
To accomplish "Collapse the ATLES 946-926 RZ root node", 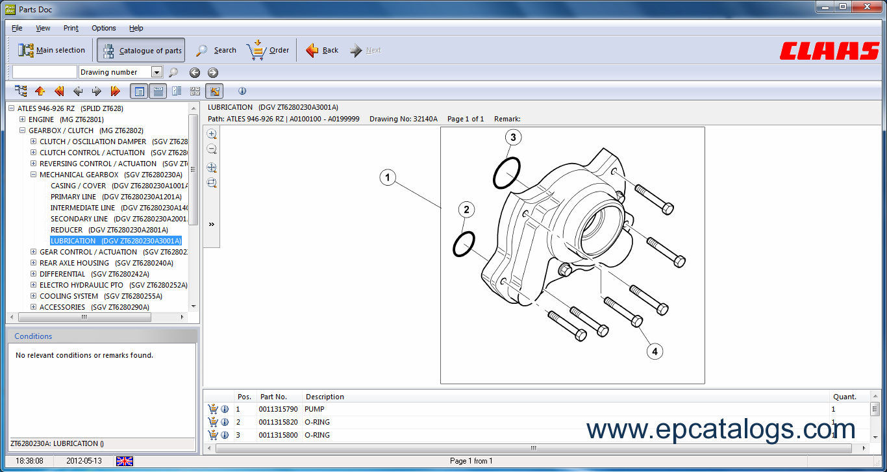I will tap(12, 108).
